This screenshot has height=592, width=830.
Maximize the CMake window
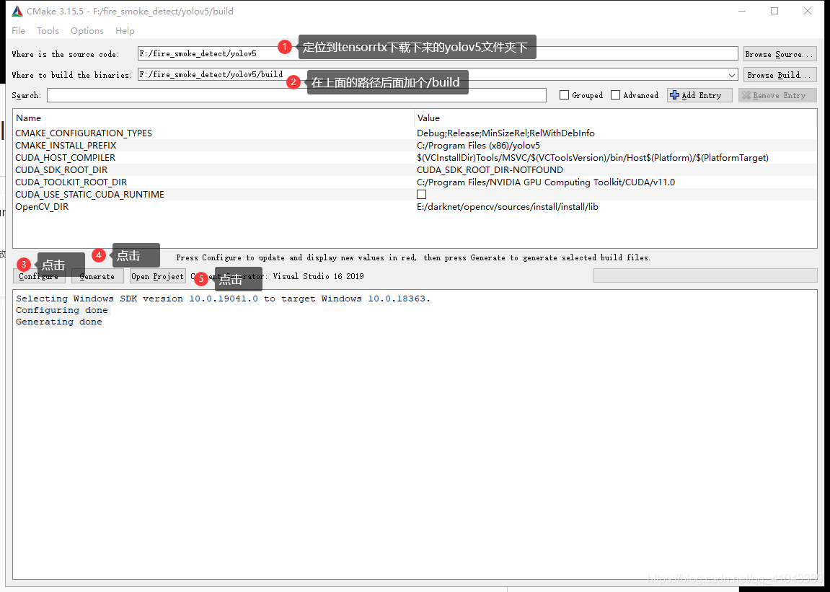click(x=774, y=11)
